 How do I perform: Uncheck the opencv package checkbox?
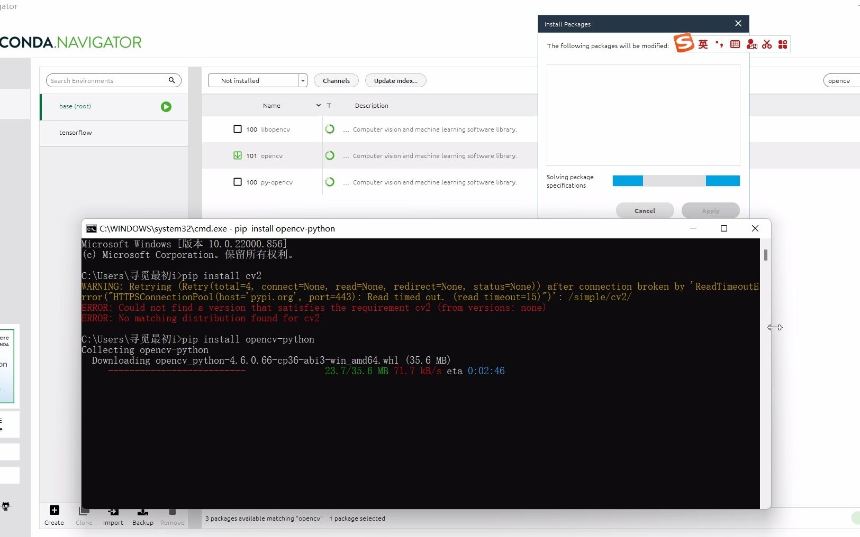[x=238, y=155]
